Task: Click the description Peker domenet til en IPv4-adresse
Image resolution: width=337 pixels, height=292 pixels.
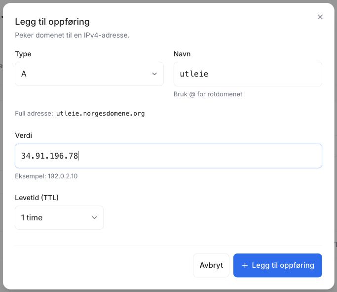Action: click(72, 35)
